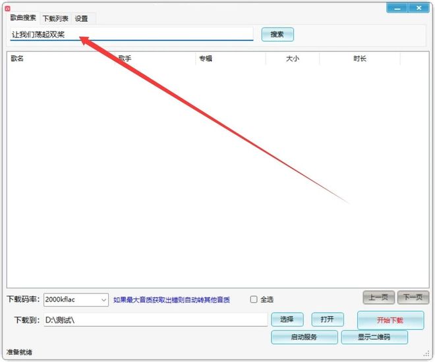
Task: Go to next page with 下一页
Action: [413, 297]
